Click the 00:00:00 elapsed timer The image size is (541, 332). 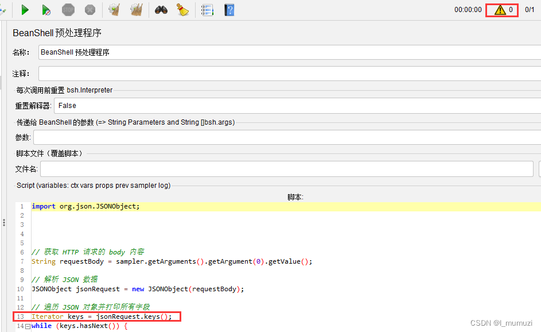pos(468,10)
